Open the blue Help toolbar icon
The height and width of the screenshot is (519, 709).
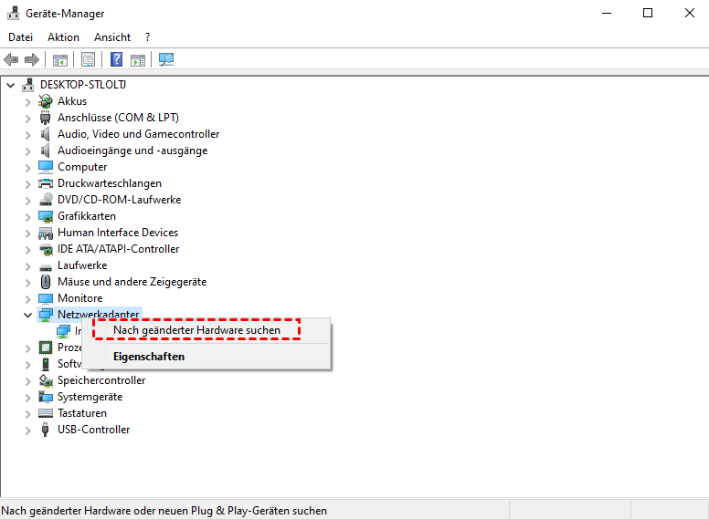click(x=117, y=59)
